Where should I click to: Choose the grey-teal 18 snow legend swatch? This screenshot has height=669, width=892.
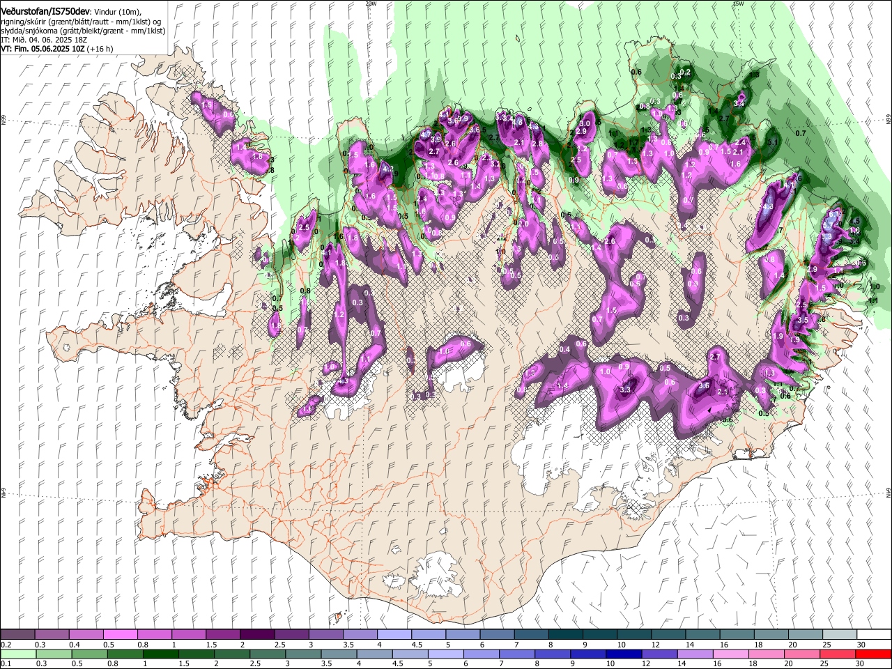[x=770, y=634]
